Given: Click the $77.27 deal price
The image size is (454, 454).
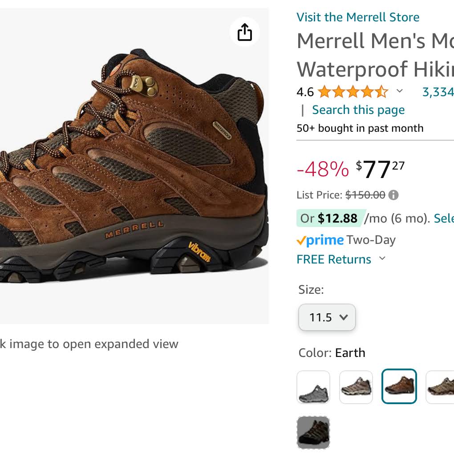Looking at the screenshot, I should tap(380, 169).
